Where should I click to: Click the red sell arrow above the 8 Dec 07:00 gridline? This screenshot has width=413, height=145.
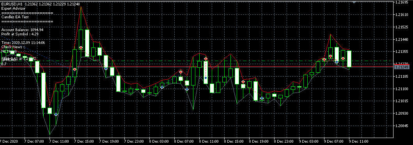181,72
